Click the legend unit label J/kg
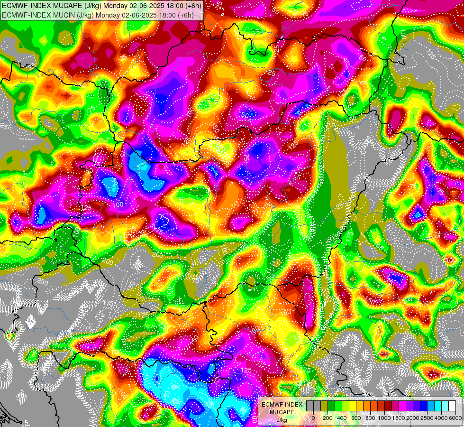The image size is (464, 427). click(x=282, y=420)
